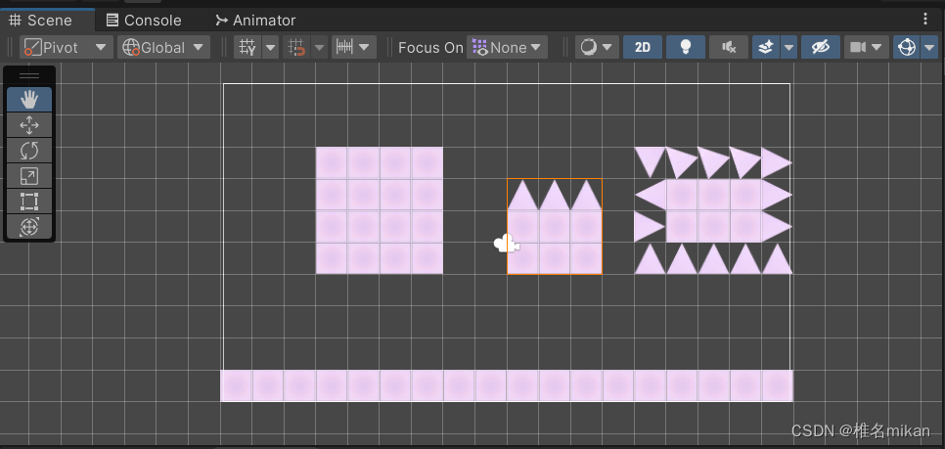Open the scene camera settings dropdown

click(x=866, y=47)
